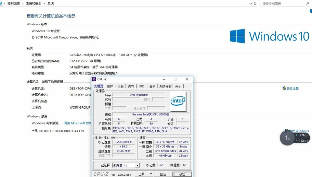The image size is (312, 177).
Task: Click the Intel Processor name field
Action: pos(139,95)
